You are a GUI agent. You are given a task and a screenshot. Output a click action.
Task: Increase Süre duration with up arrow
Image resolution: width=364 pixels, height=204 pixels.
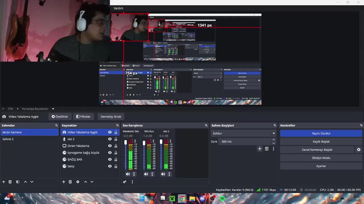(274, 140)
